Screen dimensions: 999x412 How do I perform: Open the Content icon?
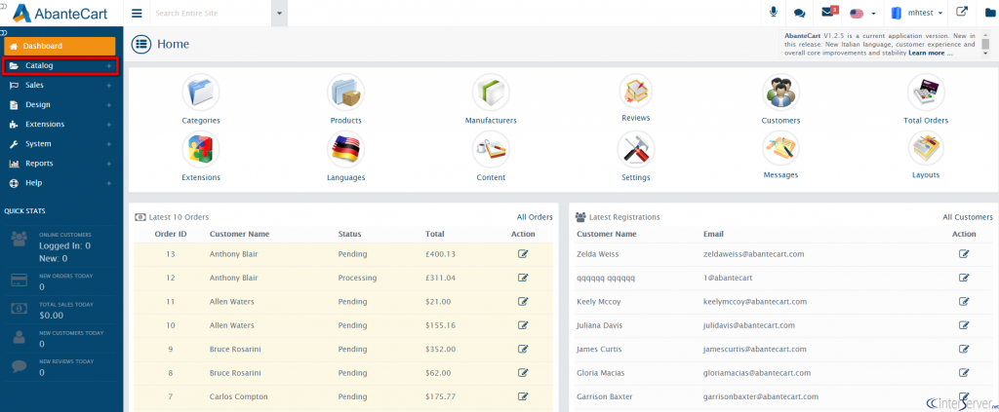coord(491,149)
